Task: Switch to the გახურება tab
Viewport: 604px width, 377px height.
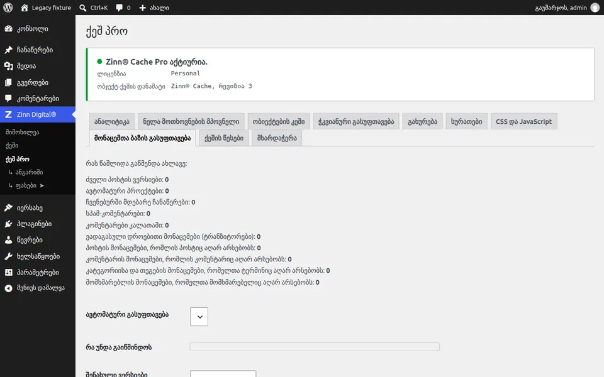Action: pos(422,121)
